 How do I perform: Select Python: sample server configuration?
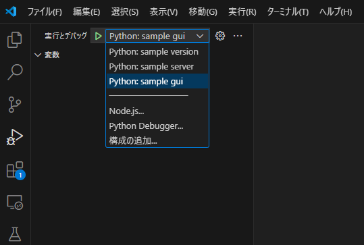(157, 67)
